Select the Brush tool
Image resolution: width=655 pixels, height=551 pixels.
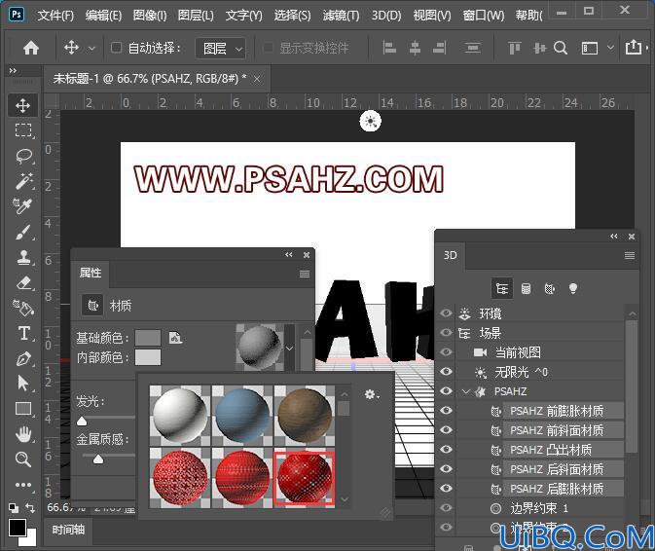pos(23,232)
